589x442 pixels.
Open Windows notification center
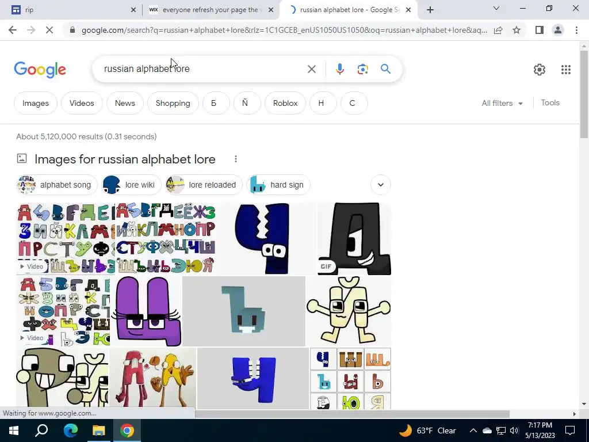(x=570, y=430)
